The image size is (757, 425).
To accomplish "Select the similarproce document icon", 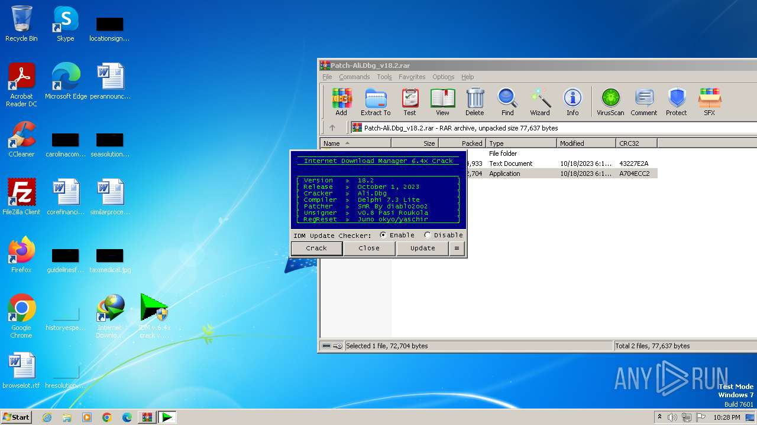I will [110, 197].
